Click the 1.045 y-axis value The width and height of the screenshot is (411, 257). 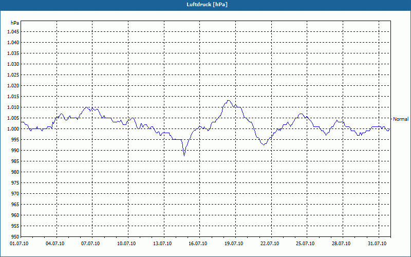[13, 32]
